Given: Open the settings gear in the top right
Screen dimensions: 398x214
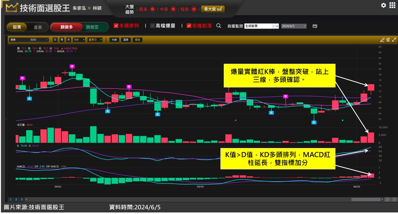Looking at the screenshot, I should coord(383,5).
